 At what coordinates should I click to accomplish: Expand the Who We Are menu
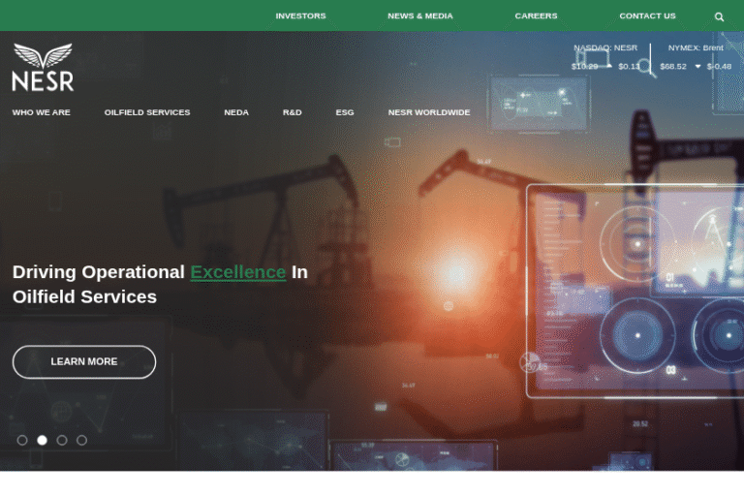pyautogui.click(x=41, y=112)
